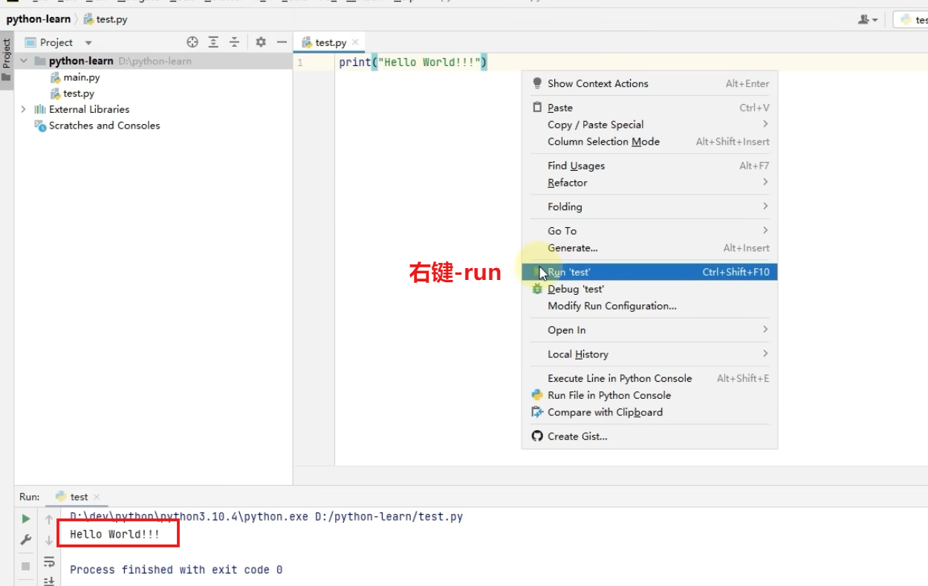
Task: Click the Process finished with exit code 0 text
Action: click(176, 570)
